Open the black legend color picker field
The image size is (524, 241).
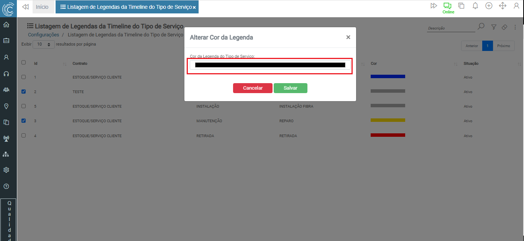[270, 65]
